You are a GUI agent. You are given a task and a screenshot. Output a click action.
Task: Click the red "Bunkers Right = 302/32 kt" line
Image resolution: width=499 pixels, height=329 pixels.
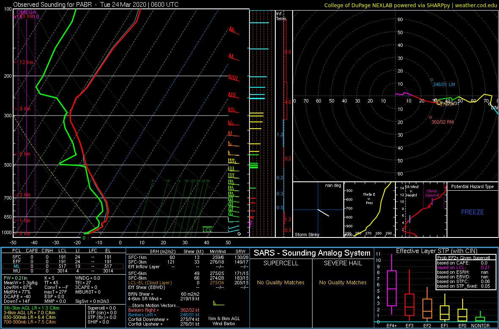(x=164, y=310)
